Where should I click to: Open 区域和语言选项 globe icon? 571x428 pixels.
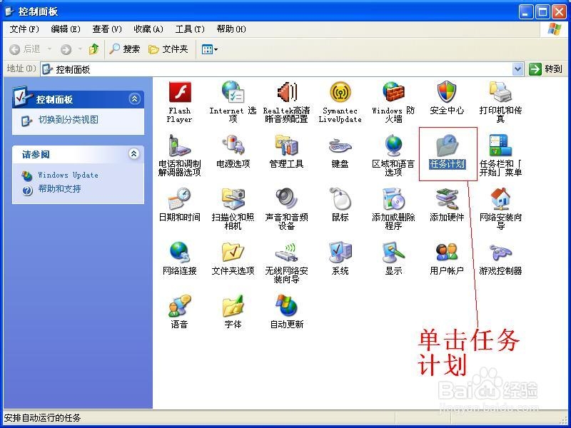[393, 146]
